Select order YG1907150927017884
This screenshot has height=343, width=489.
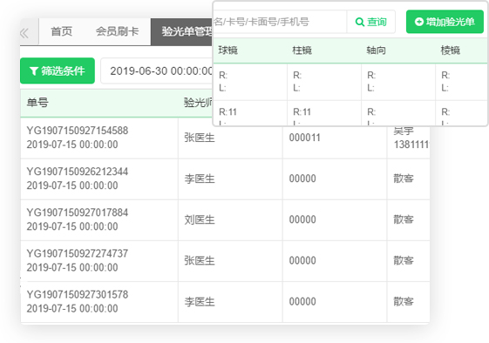[78, 212]
